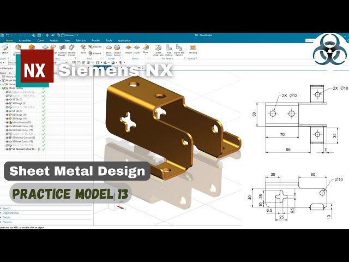Activate the Bend tool
Screen dimensions: 349x262
tap(83, 49)
